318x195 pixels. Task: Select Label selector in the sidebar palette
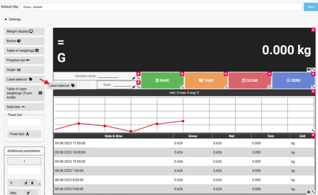click(24, 79)
